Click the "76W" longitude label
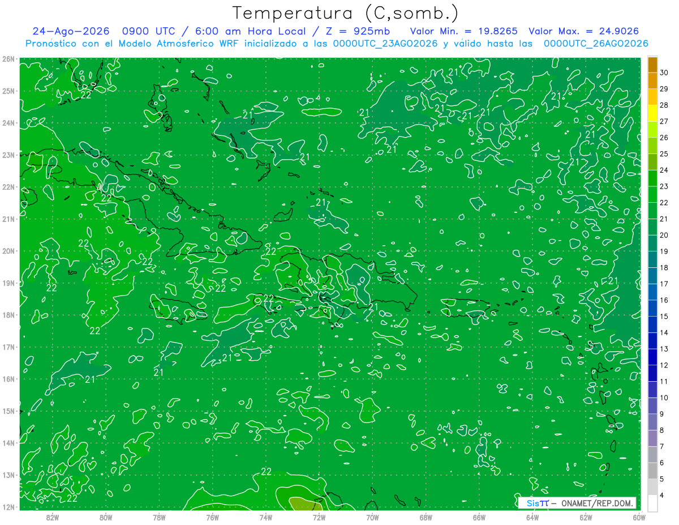This screenshot has height=525, width=679. (x=212, y=517)
